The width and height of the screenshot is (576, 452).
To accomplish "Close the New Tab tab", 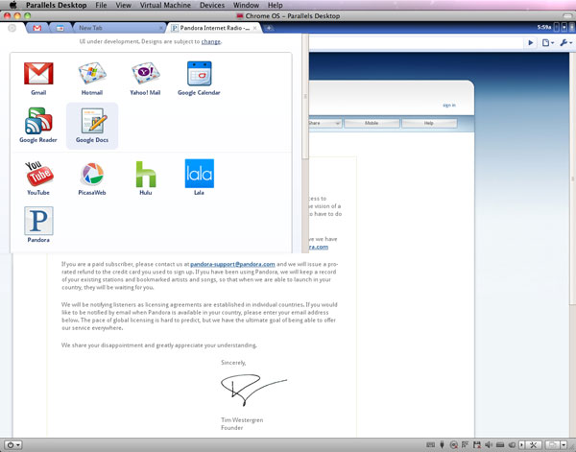I will pyautogui.click(x=160, y=28).
